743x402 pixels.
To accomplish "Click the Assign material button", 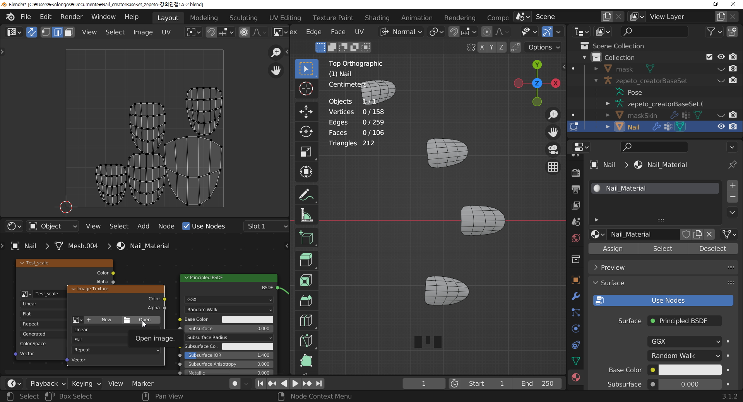I will click(613, 249).
